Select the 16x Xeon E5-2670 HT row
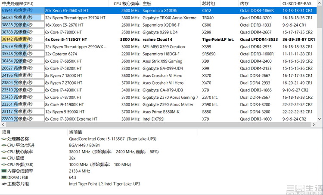323x195 pixels. point(159,25)
